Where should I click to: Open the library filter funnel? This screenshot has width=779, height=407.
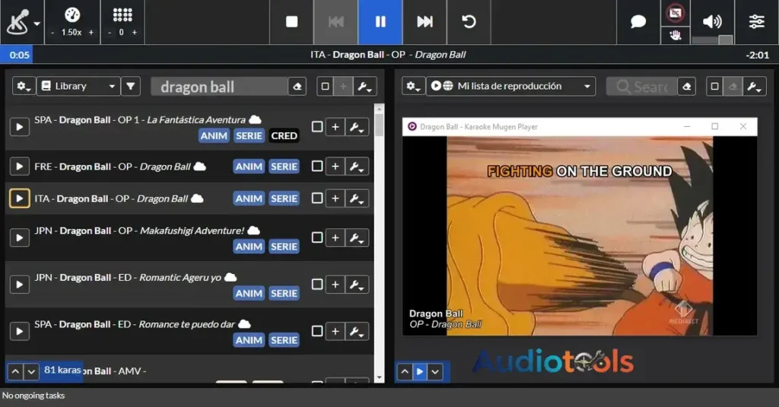pyautogui.click(x=131, y=87)
